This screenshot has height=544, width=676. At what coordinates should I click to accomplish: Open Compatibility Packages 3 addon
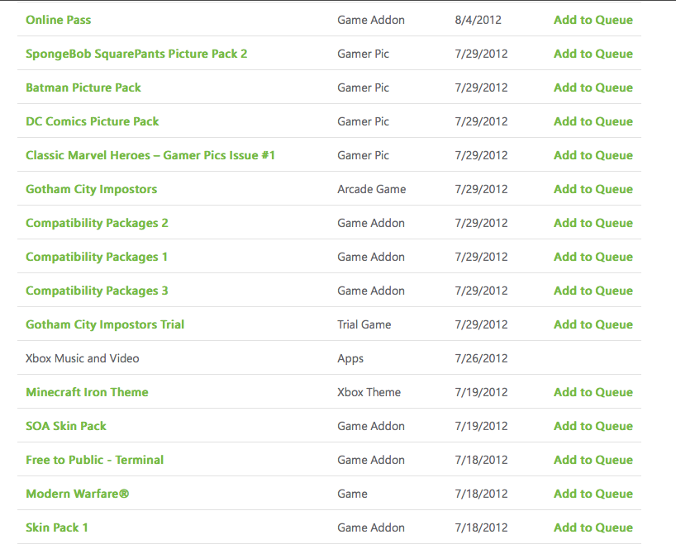[97, 291]
